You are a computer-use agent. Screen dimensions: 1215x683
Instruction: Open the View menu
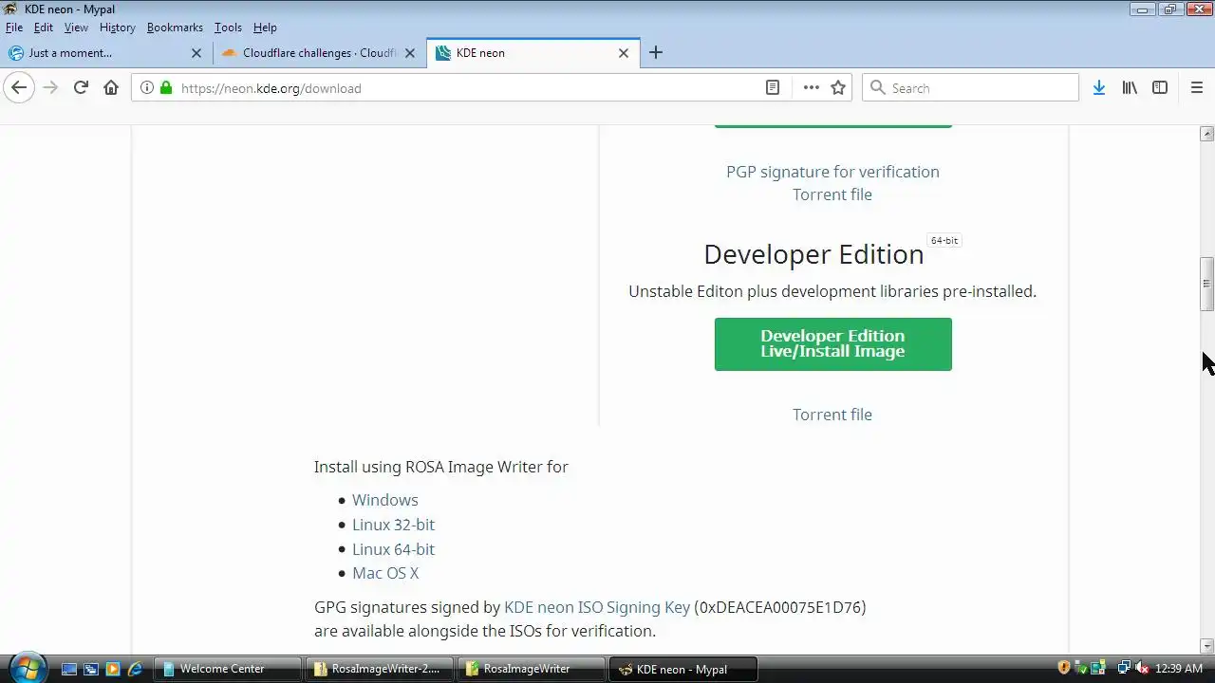76,28
